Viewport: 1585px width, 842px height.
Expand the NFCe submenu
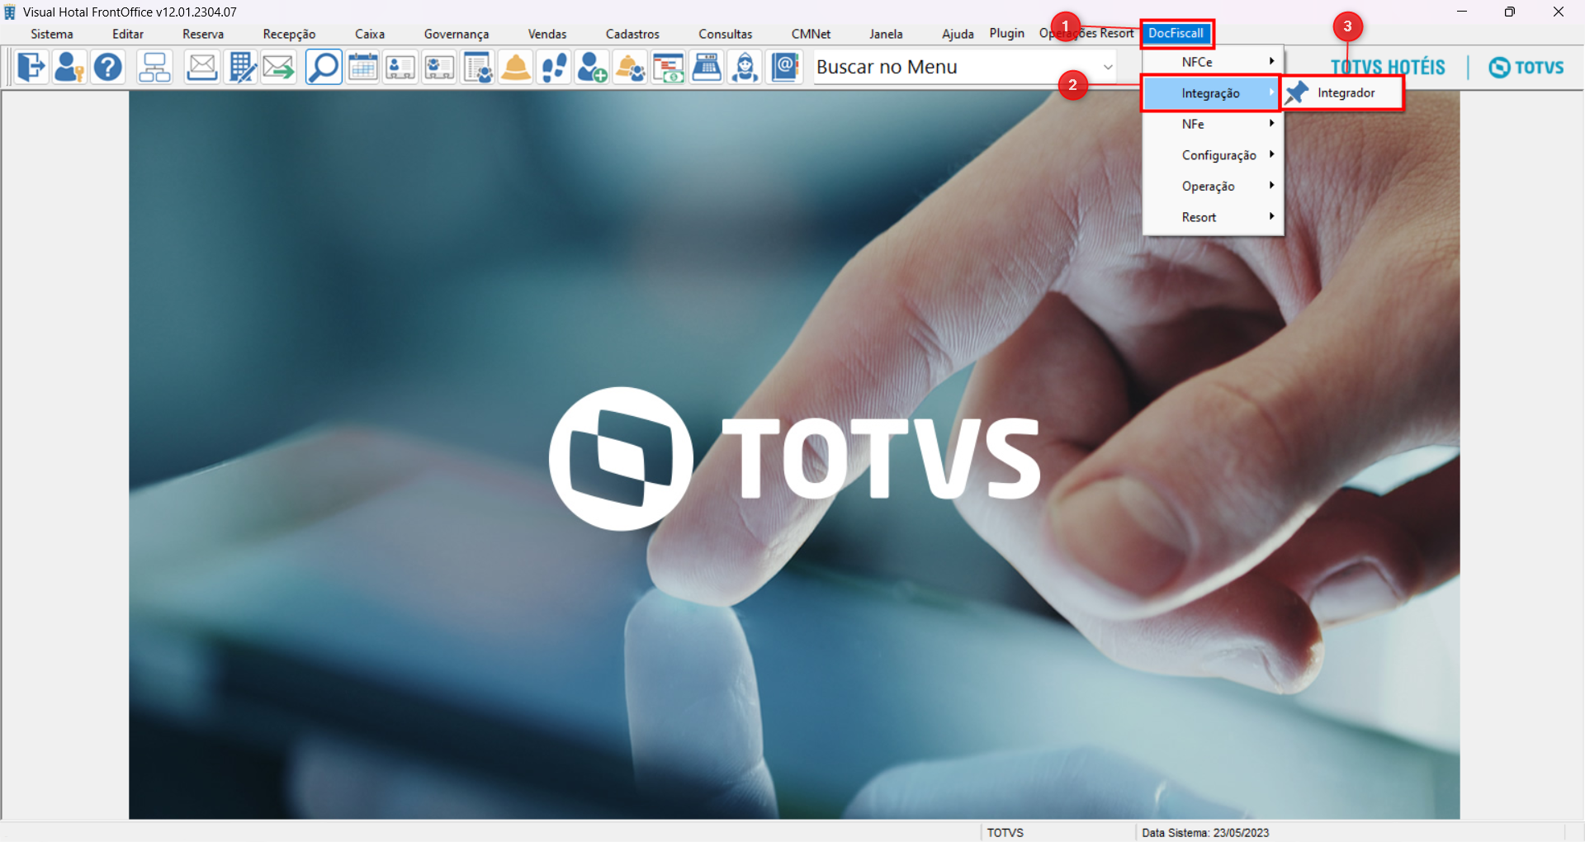[x=1213, y=62]
